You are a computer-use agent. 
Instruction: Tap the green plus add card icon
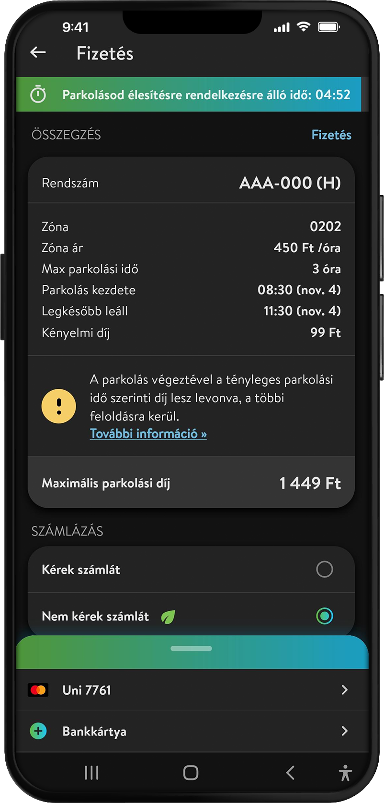pyautogui.click(x=38, y=731)
